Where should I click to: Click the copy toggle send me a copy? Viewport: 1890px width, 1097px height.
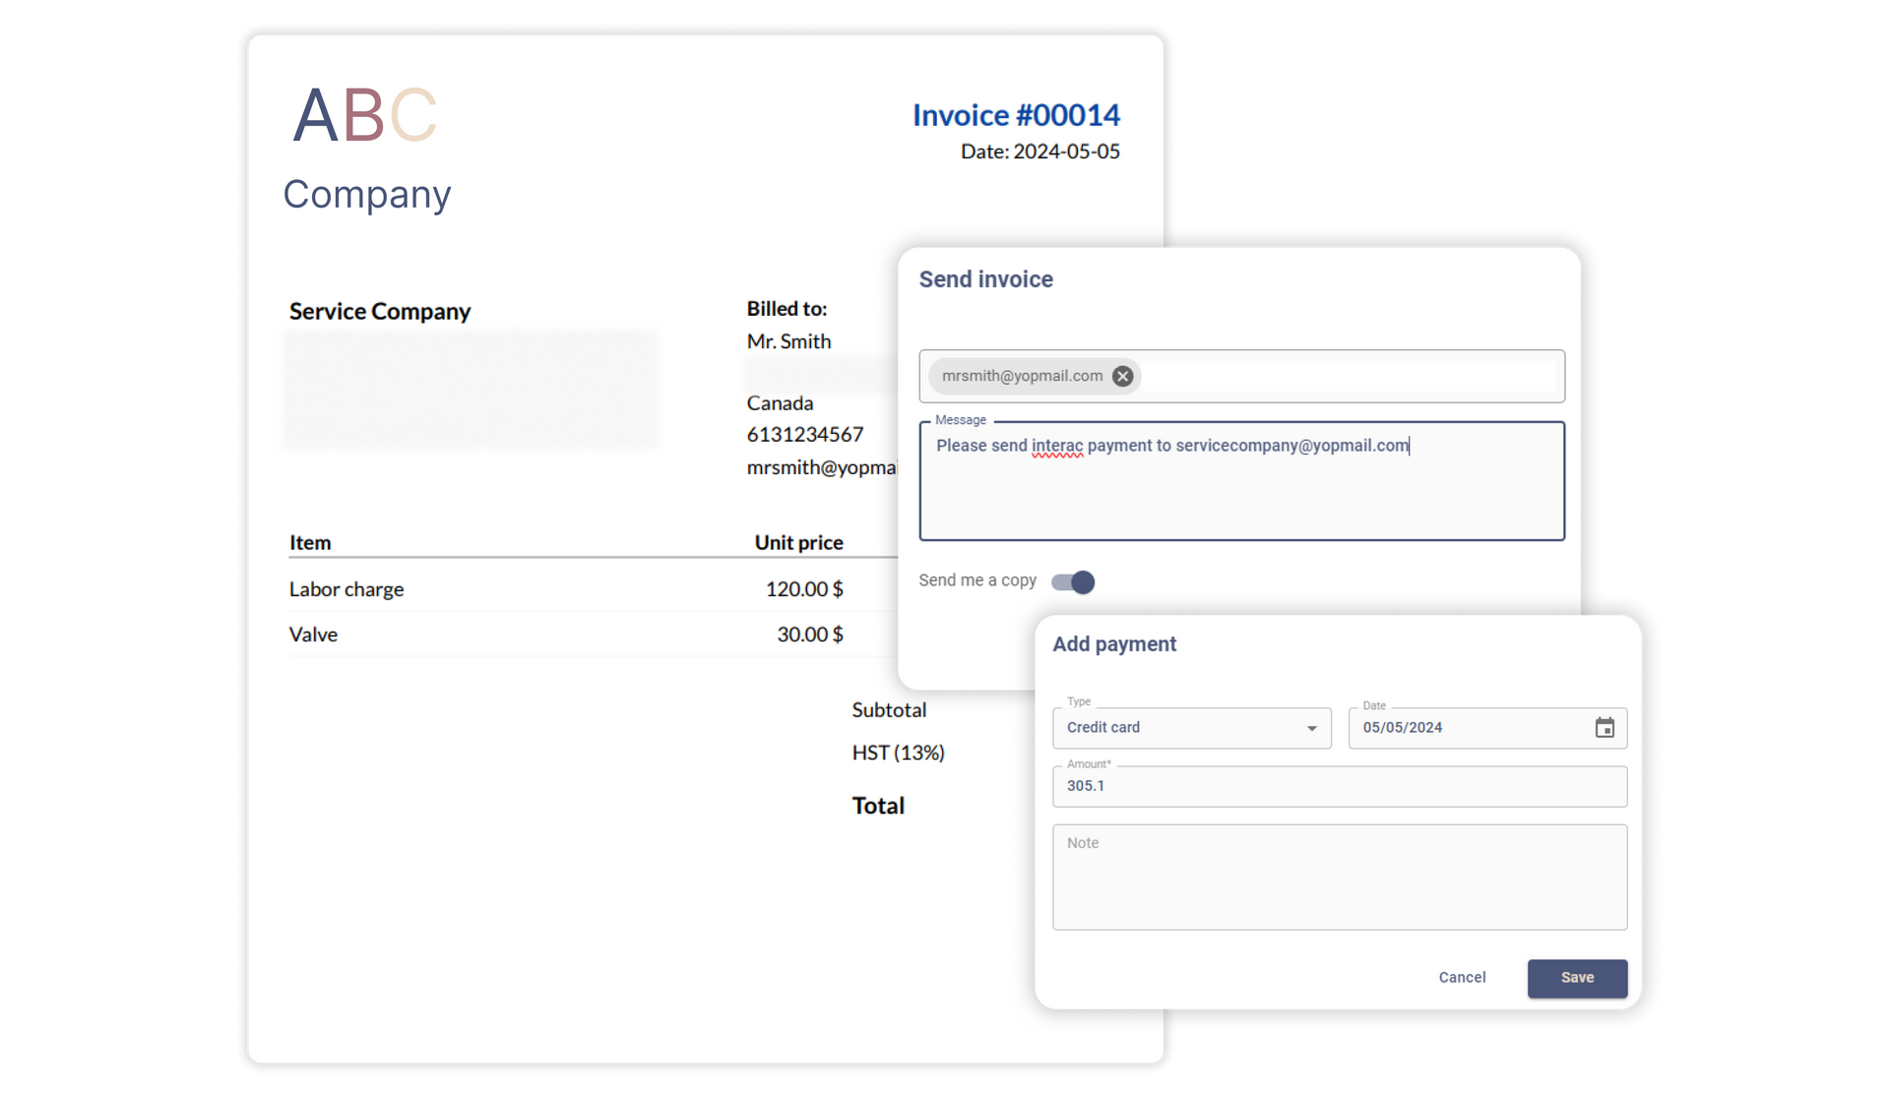1071,581
